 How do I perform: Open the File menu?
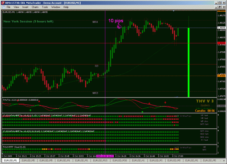pos(9,7)
